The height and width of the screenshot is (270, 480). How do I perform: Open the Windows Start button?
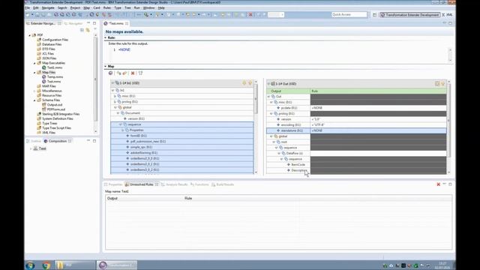(x=30, y=265)
